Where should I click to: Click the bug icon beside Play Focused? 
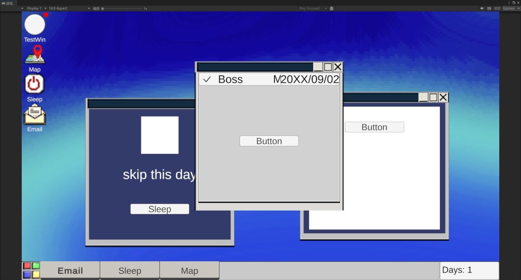331,8
